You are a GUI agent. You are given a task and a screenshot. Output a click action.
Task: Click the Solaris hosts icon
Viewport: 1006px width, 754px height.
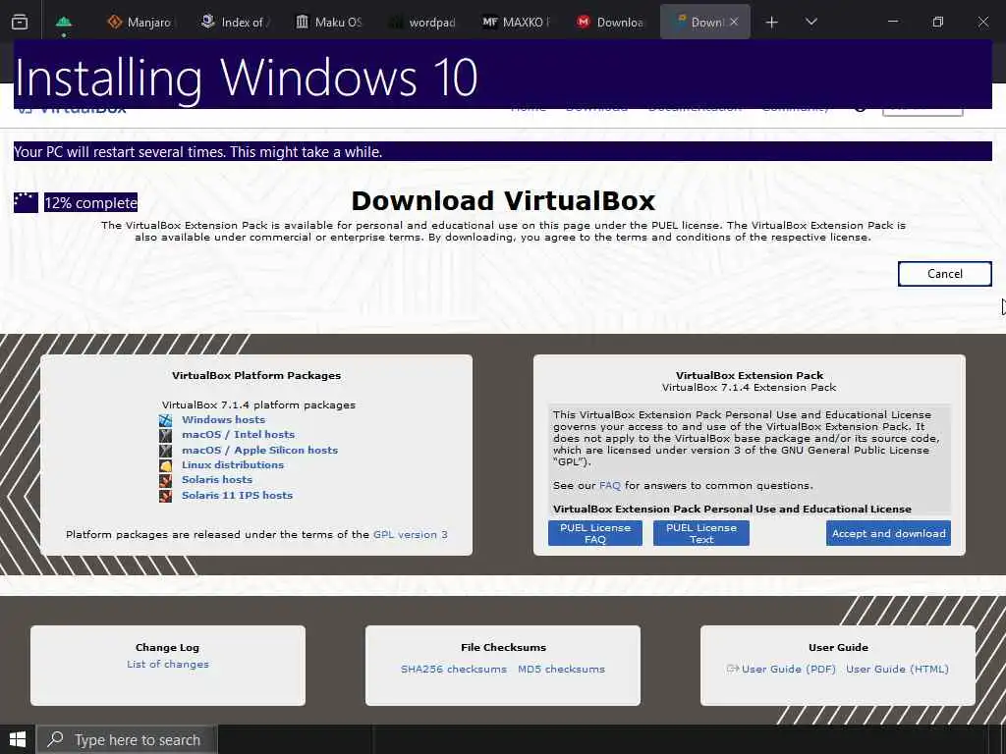point(165,480)
